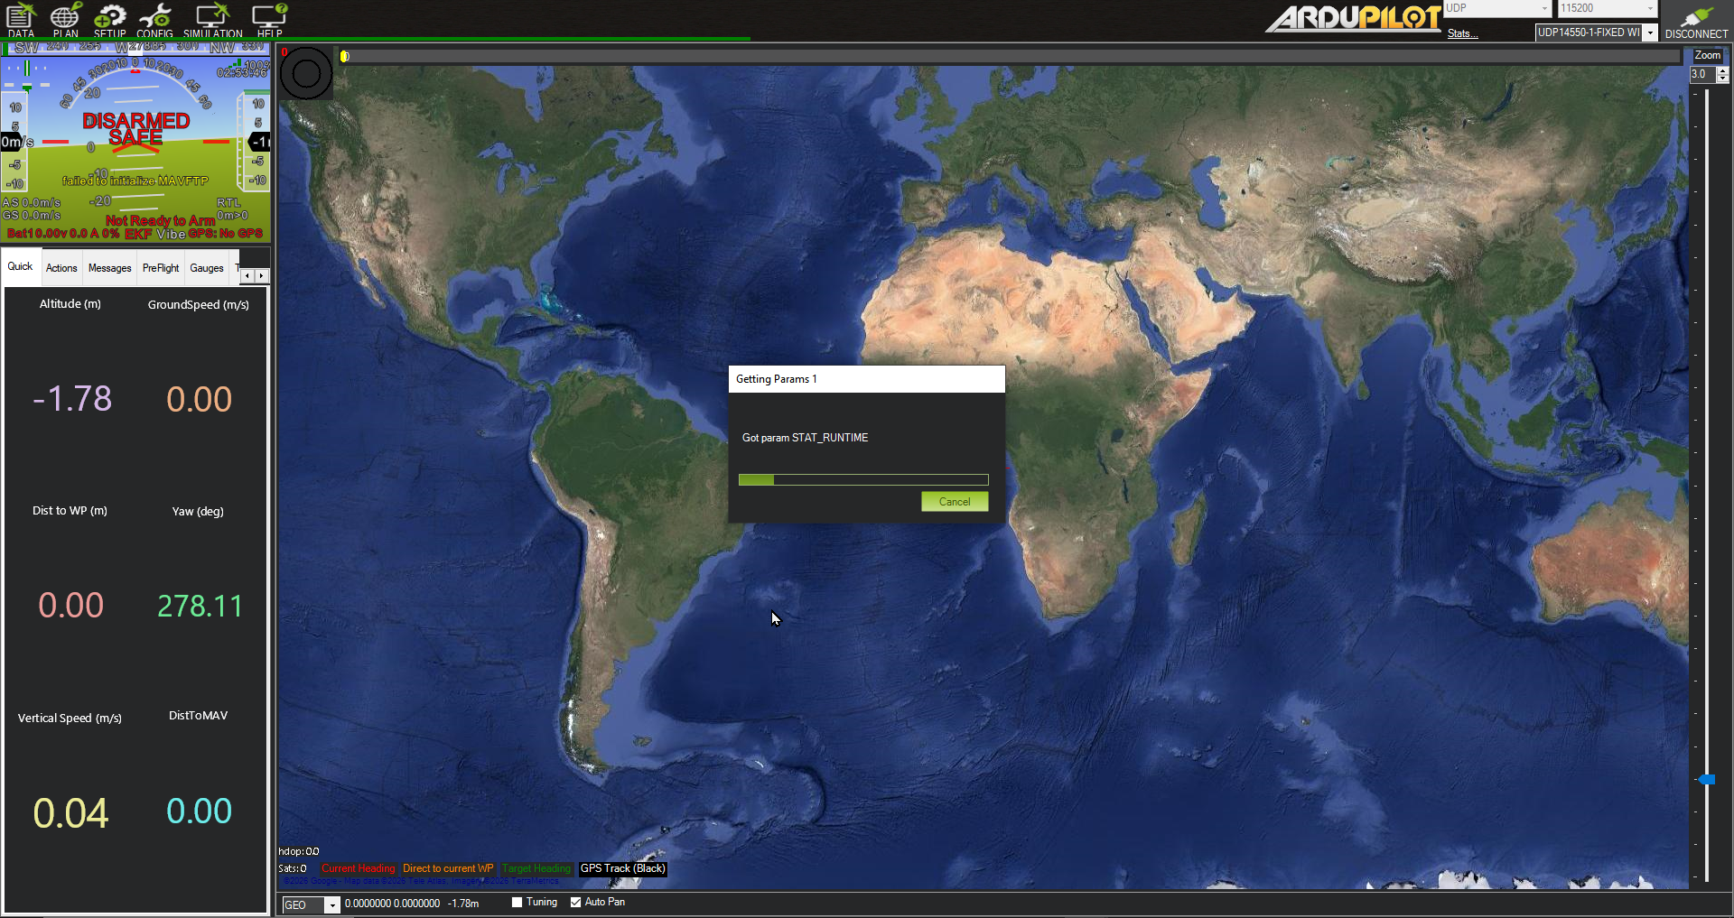
Task: Switch to the PreFlight tab
Action: (161, 268)
